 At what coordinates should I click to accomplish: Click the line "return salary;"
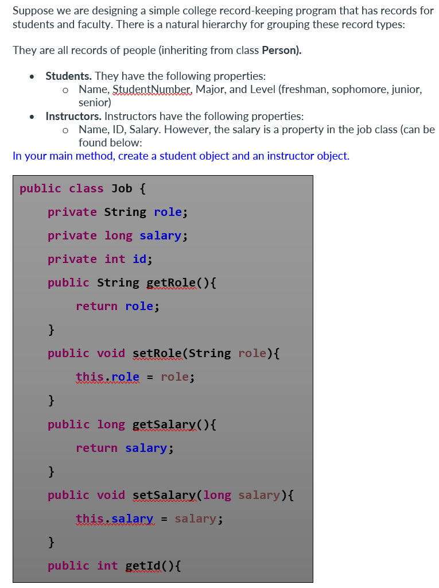pyautogui.click(x=125, y=448)
